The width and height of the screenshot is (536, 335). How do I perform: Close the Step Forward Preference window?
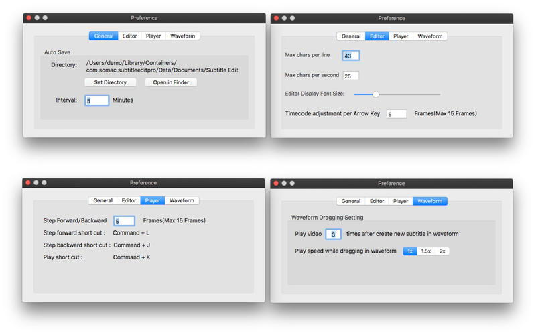click(x=28, y=182)
